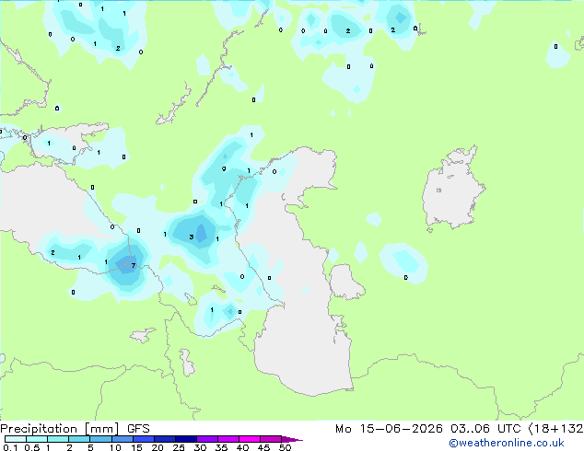Click the '25' legend label
Image resolution: width=584 pixels, height=451 pixels.
click(179, 447)
